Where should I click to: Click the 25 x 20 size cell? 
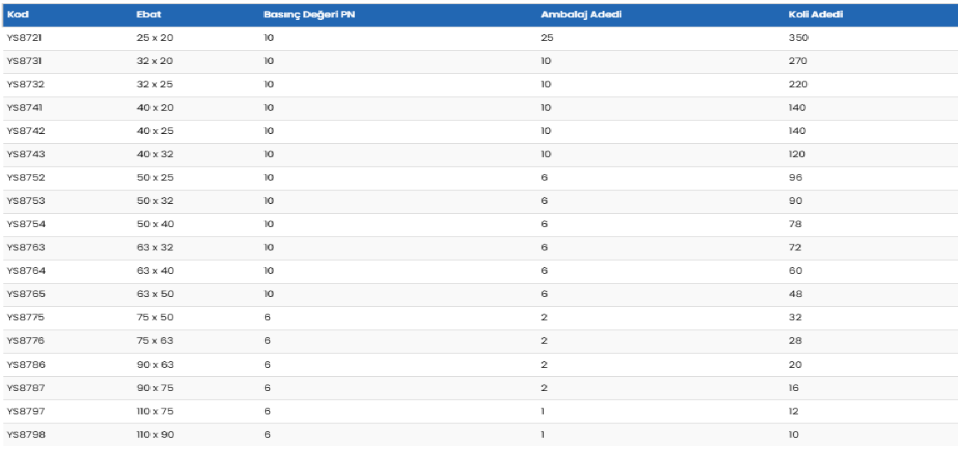click(x=154, y=37)
